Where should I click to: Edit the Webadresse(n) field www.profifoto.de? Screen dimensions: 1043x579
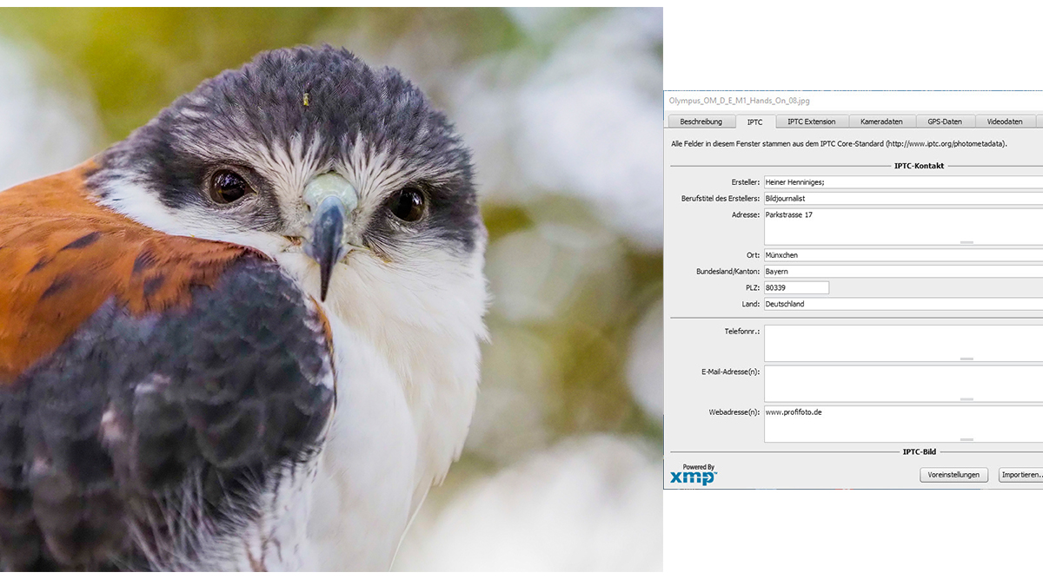pyautogui.click(x=903, y=424)
